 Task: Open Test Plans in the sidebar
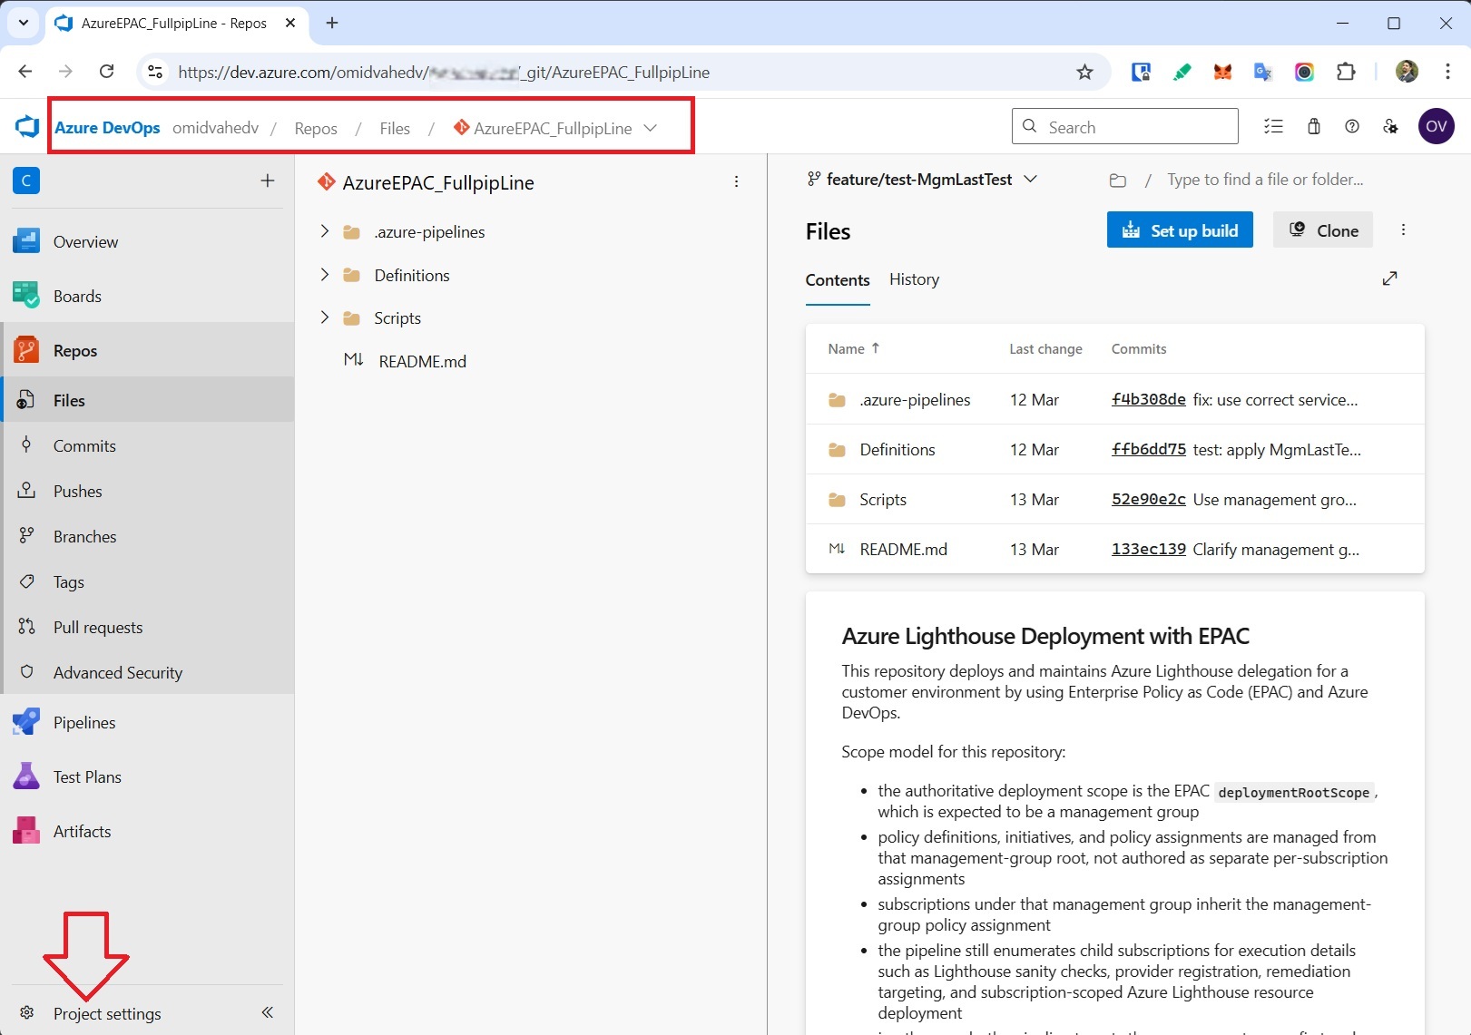click(x=86, y=776)
